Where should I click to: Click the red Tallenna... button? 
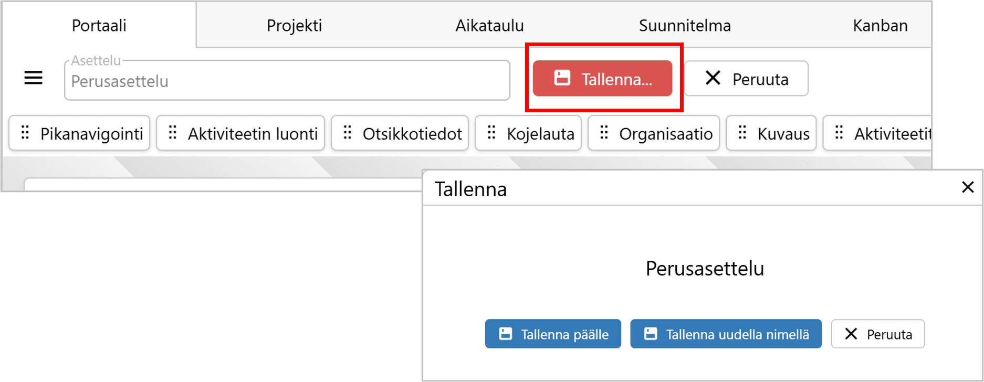[x=602, y=79]
